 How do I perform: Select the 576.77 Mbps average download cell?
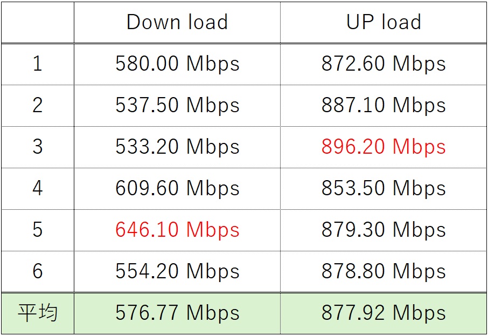(x=177, y=313)
